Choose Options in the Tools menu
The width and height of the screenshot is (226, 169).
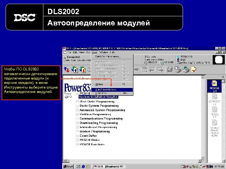112,84
